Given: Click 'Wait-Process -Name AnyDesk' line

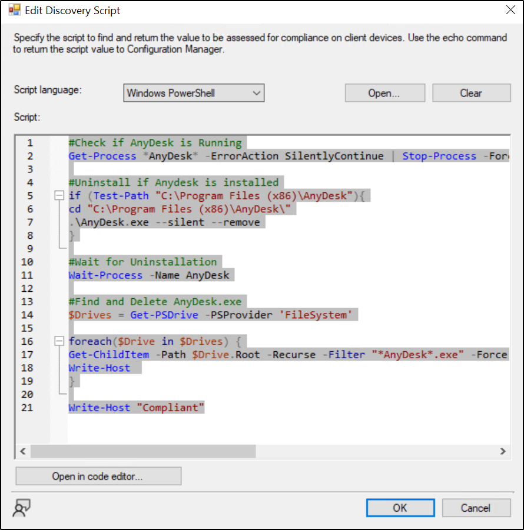Looking at the screenshot, I should [x=149, y=275].
